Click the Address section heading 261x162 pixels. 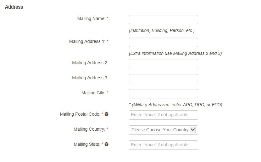click(x=14, y=7)
